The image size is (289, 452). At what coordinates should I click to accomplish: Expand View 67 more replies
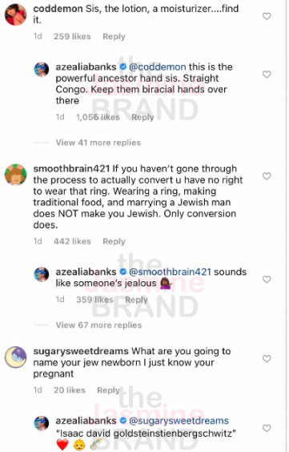pyautogui.click(x=98, y=325)
